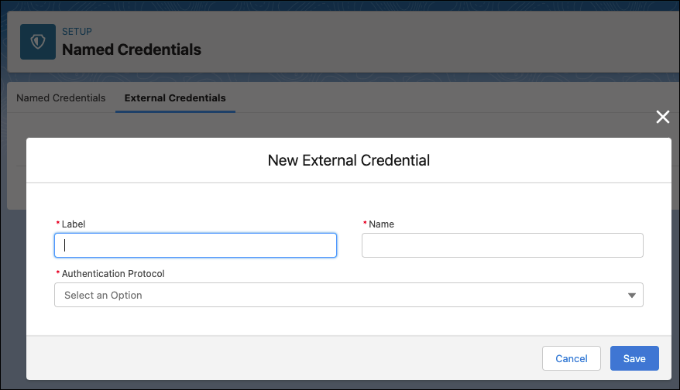The width and height of the screenshot is (680, 390).
Task: Click the red asterisk beside Name
Action: point(365,223)
